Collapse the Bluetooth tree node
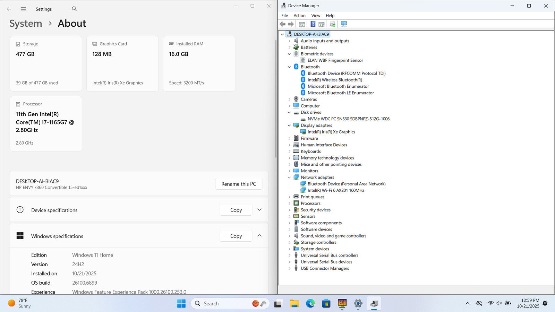Screen dimensions: 555x312 289,67
